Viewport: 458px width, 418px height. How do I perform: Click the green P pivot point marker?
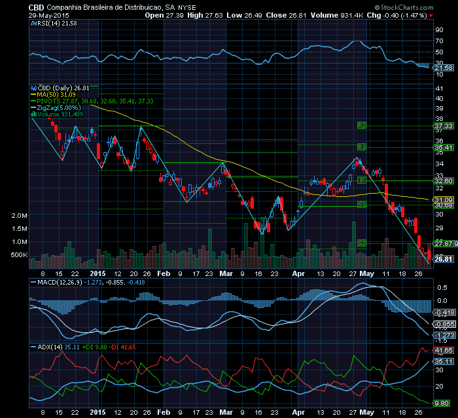coord(361,180)
